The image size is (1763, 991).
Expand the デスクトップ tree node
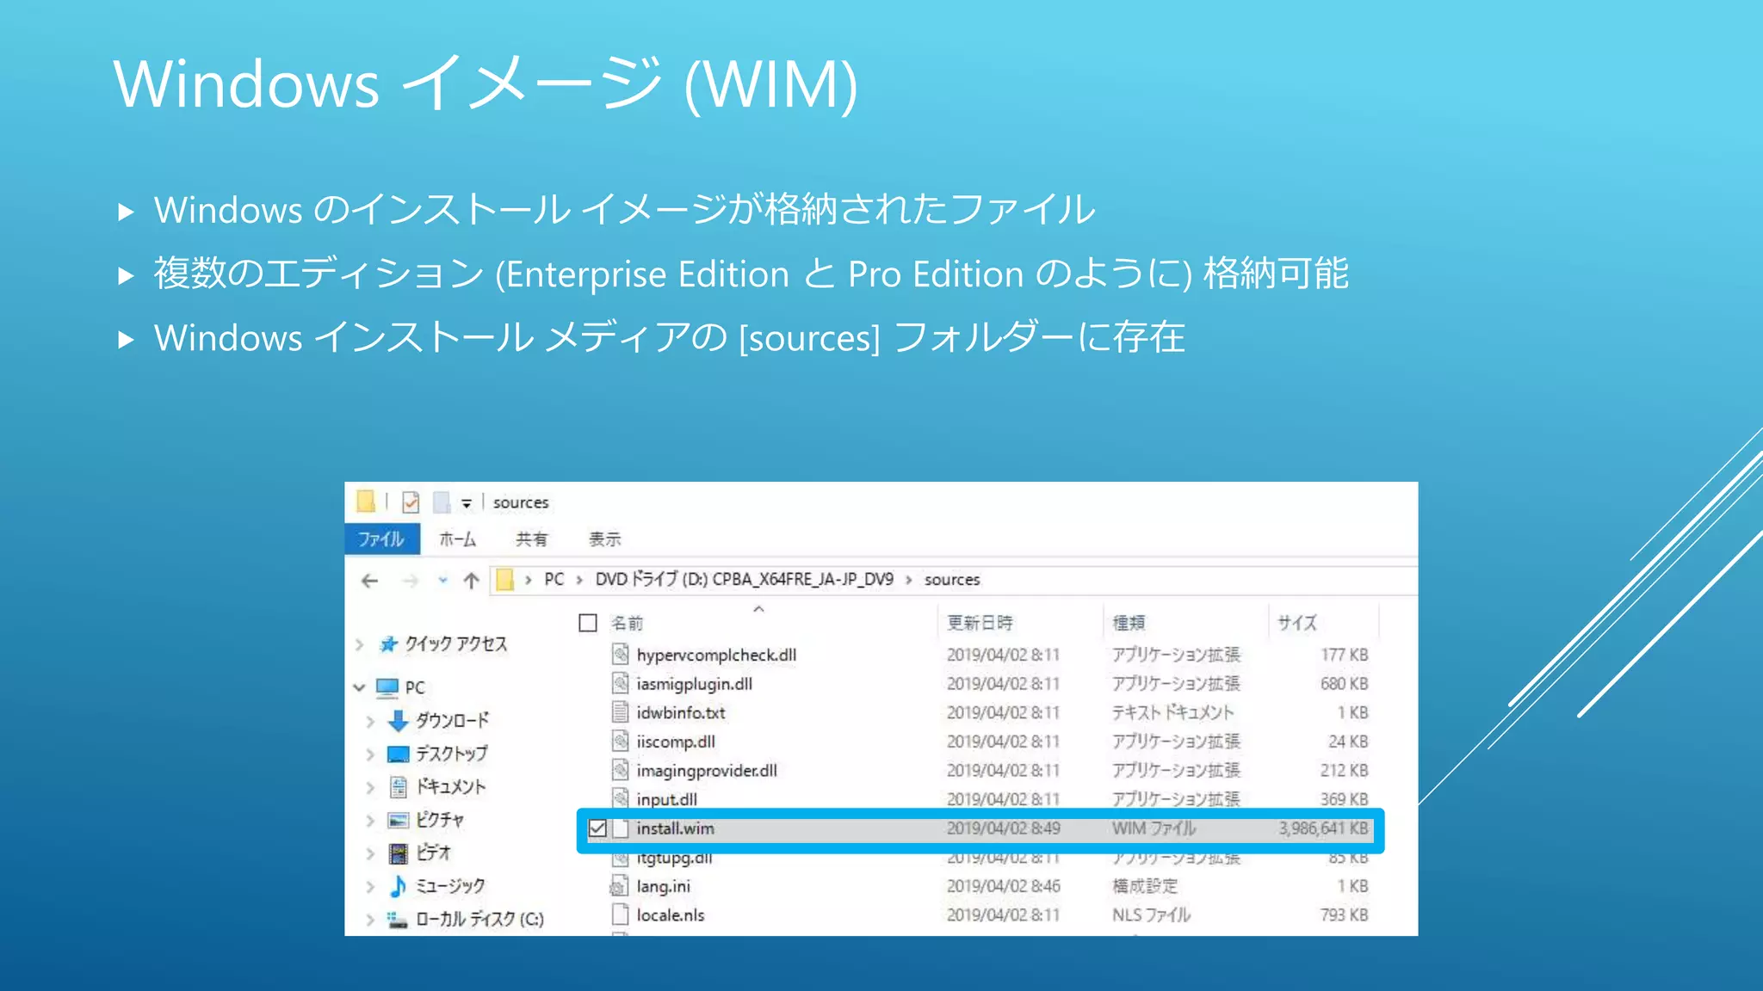click(x=370, y=754)
